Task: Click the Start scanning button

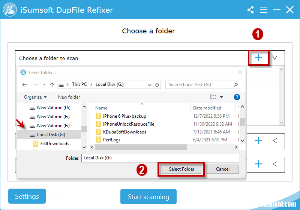Action: [148, 196]
